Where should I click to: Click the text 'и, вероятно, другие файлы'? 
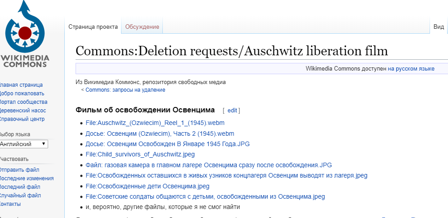point(162,207)
